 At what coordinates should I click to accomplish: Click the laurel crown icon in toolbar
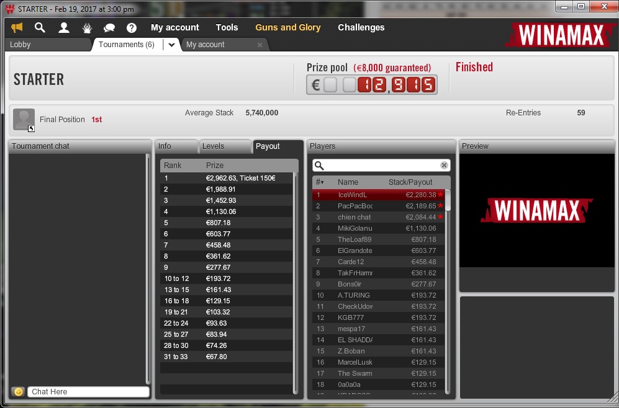pos(87,28)
